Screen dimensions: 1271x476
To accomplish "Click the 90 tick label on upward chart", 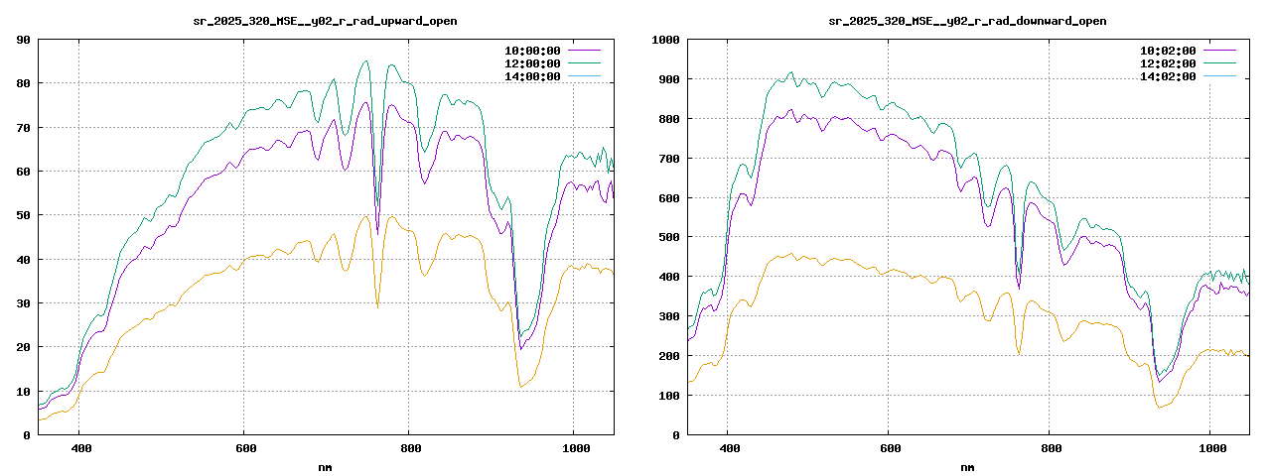I will pyautogui.click(x=23, y=40).
